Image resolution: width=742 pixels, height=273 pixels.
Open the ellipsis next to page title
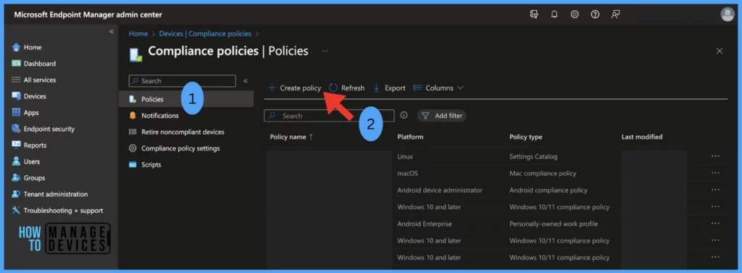(x=325, y=51)
